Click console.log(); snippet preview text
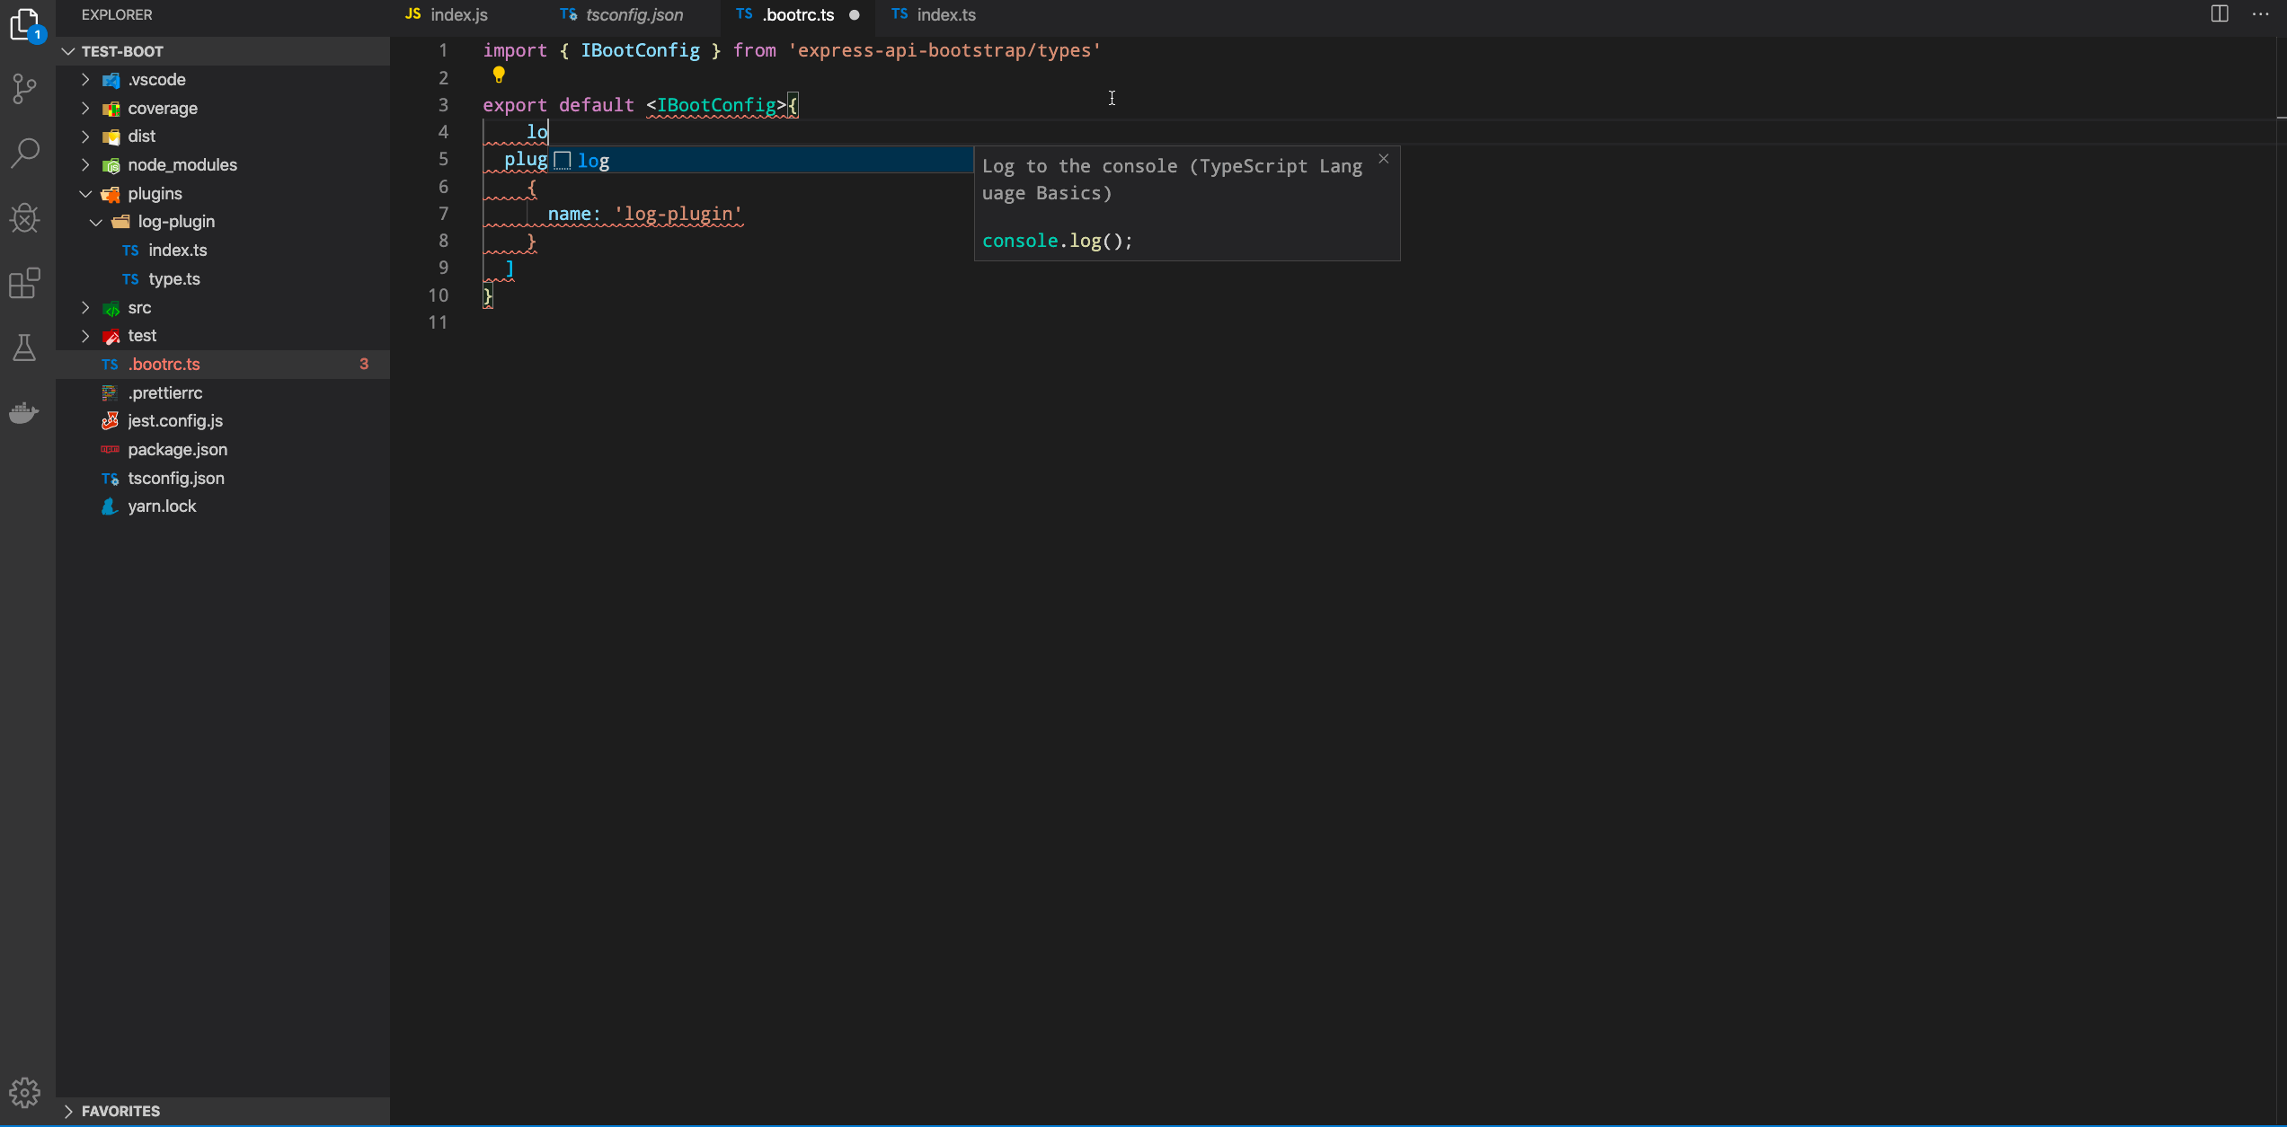Image resolution: width=2287 pixels, height=1127 pixels. pyautogui.click(x=1058, y=241)
